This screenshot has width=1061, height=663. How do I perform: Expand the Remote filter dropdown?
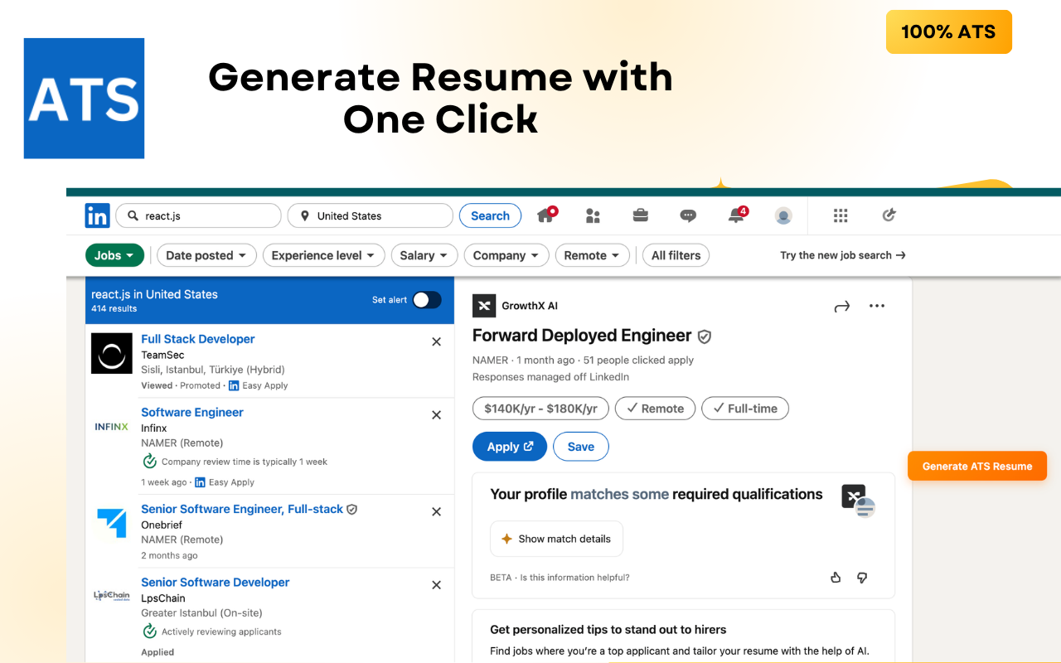[592, 255]
